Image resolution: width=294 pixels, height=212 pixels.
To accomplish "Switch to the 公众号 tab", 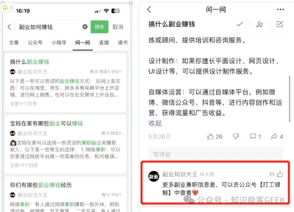I will [x=35, y=43].
